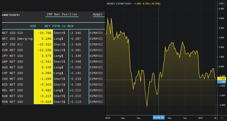
Task: Click the -0.218 change value in CAD row
Action: tap(75, 79)
